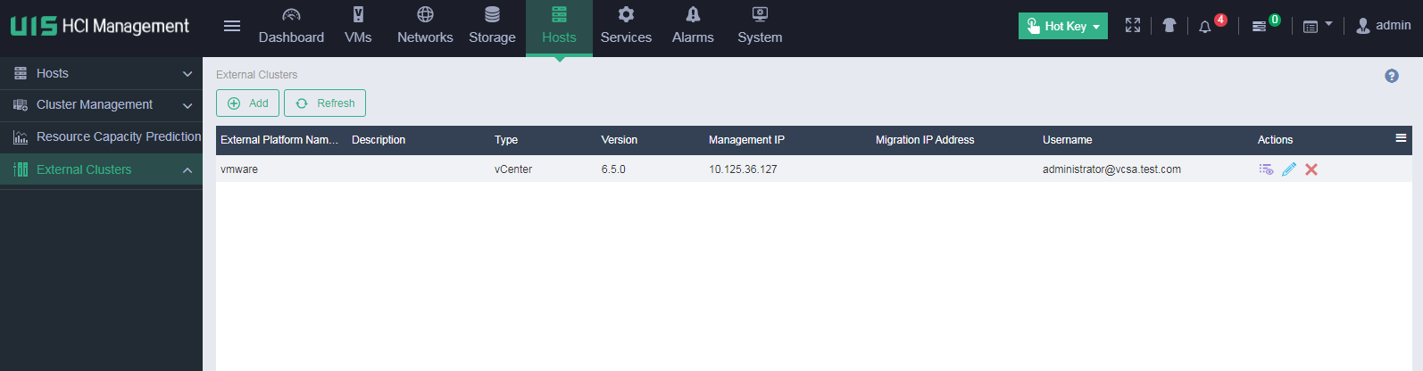Click the Actions column header
Image resolution: width=1423 pixels, height=371 pixels.
(1275, 140)
